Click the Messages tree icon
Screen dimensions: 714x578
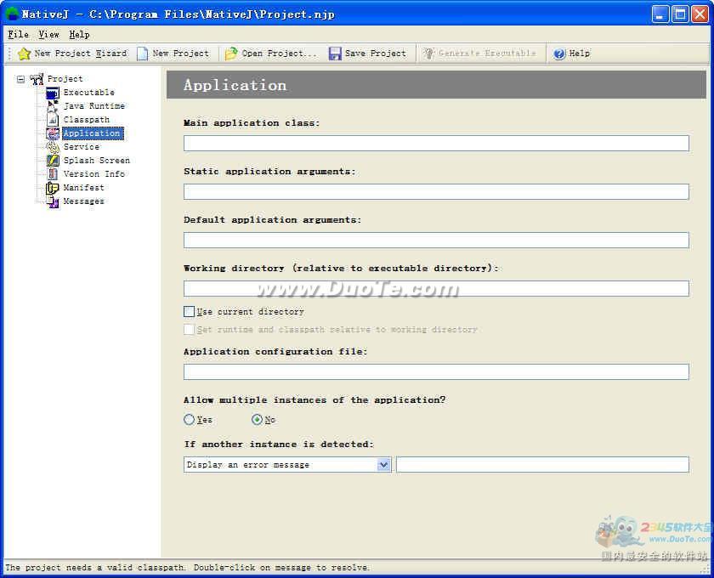(53, 201)
